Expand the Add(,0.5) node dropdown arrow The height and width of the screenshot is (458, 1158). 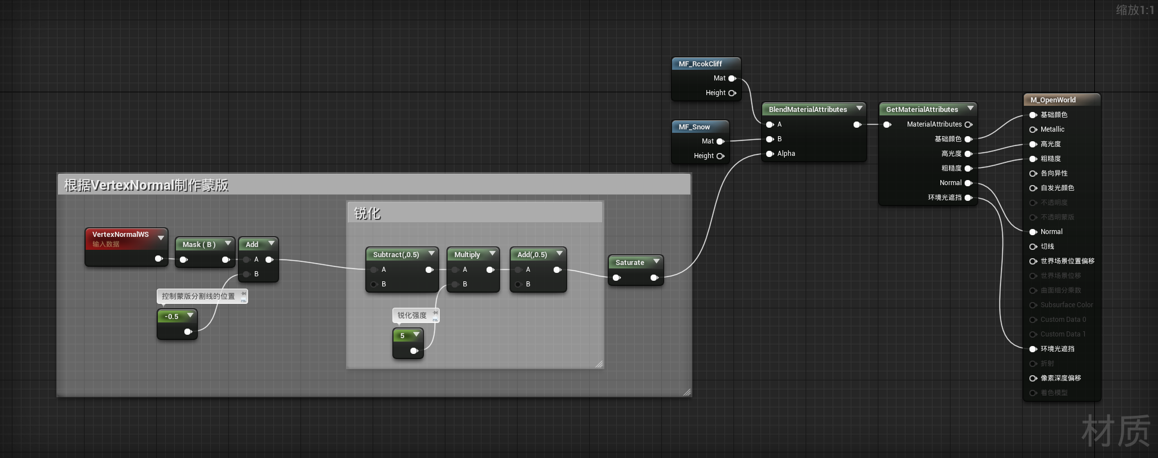[x=559, y=254]
